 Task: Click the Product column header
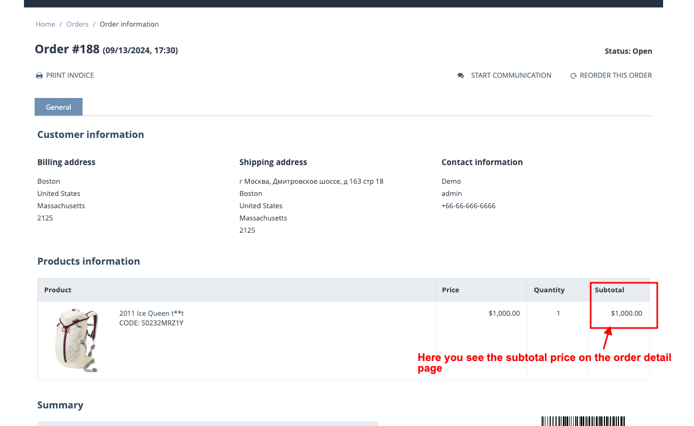58,290
